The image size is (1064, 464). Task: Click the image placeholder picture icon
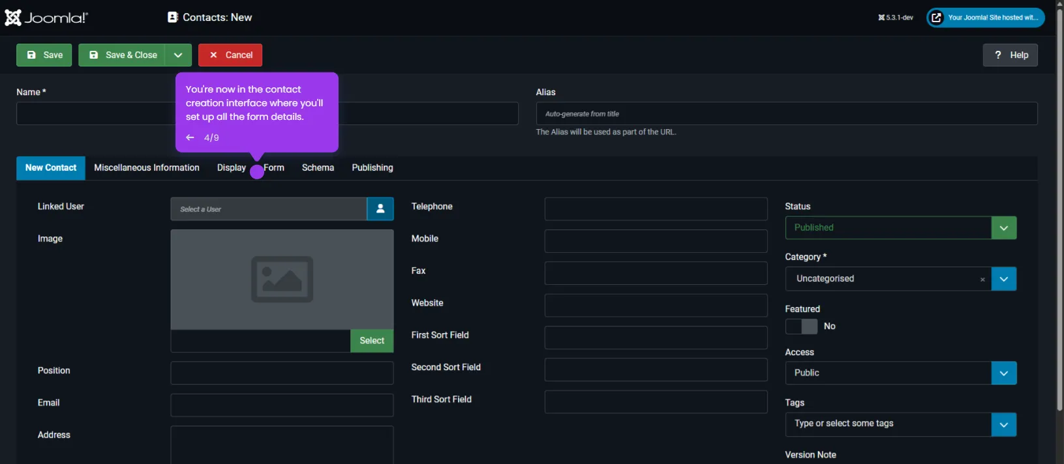282,280
